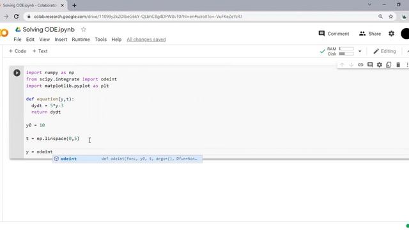Add a new Text cell

click(40, 51)
